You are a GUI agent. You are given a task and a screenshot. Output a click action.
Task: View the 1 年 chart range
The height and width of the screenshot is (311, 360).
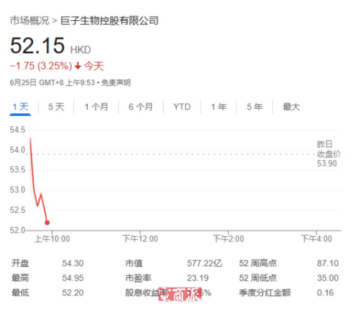tap(219, 107)
